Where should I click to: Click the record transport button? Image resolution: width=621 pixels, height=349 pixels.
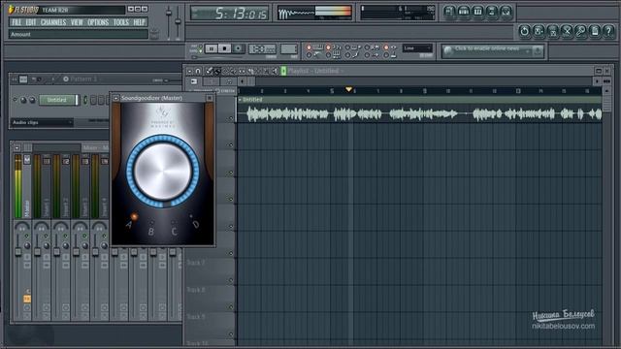(x=238, y=48)
